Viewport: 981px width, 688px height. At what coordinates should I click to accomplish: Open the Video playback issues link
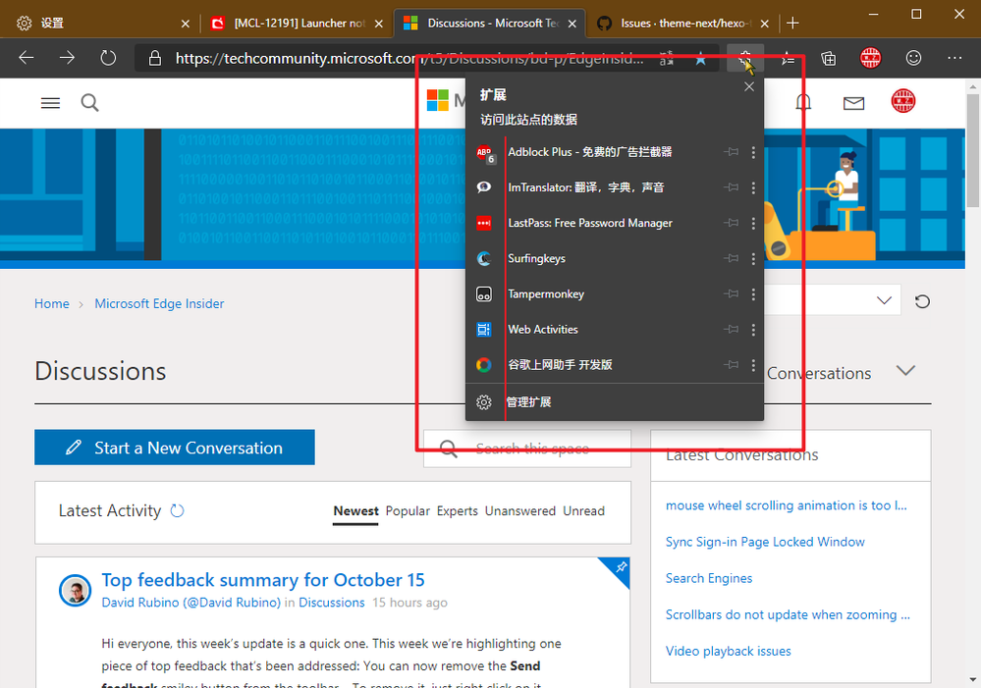(729, 651)
